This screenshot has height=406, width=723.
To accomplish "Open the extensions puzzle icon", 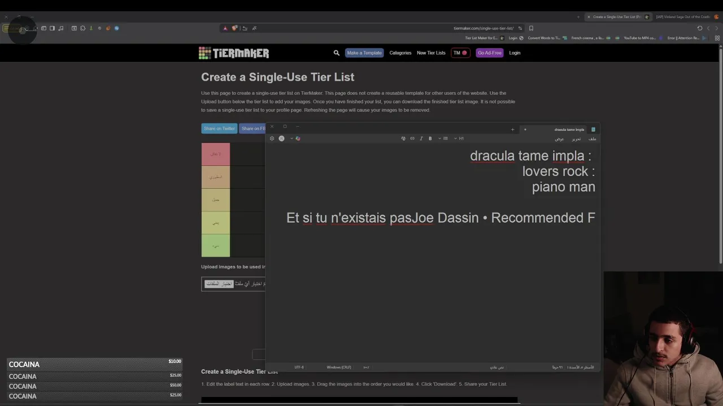I will pyautogui.click(x=82, y=28).
